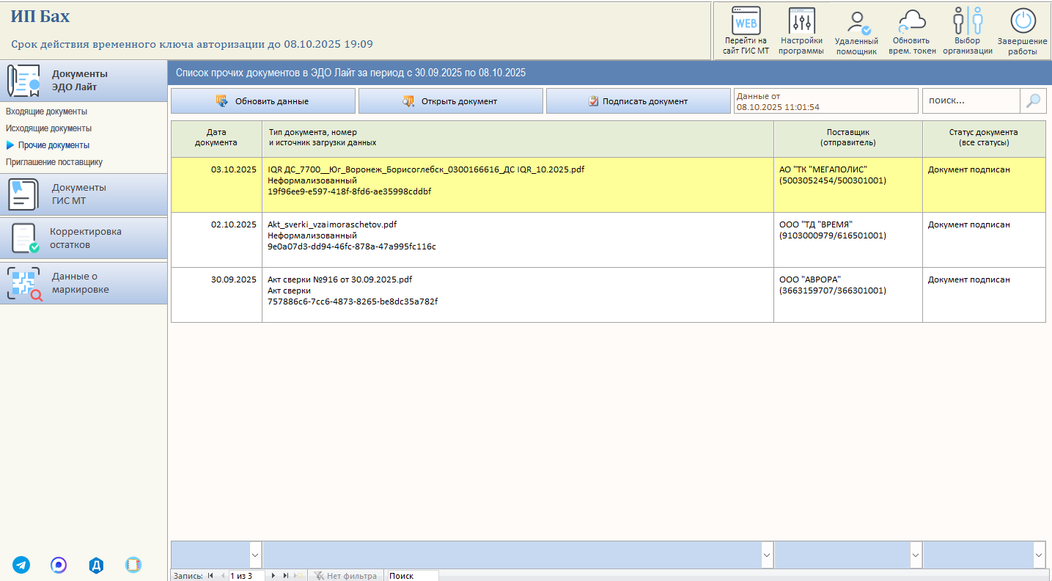
Task: Click status in the АВРОРА row
Action: tap(969, 279)
